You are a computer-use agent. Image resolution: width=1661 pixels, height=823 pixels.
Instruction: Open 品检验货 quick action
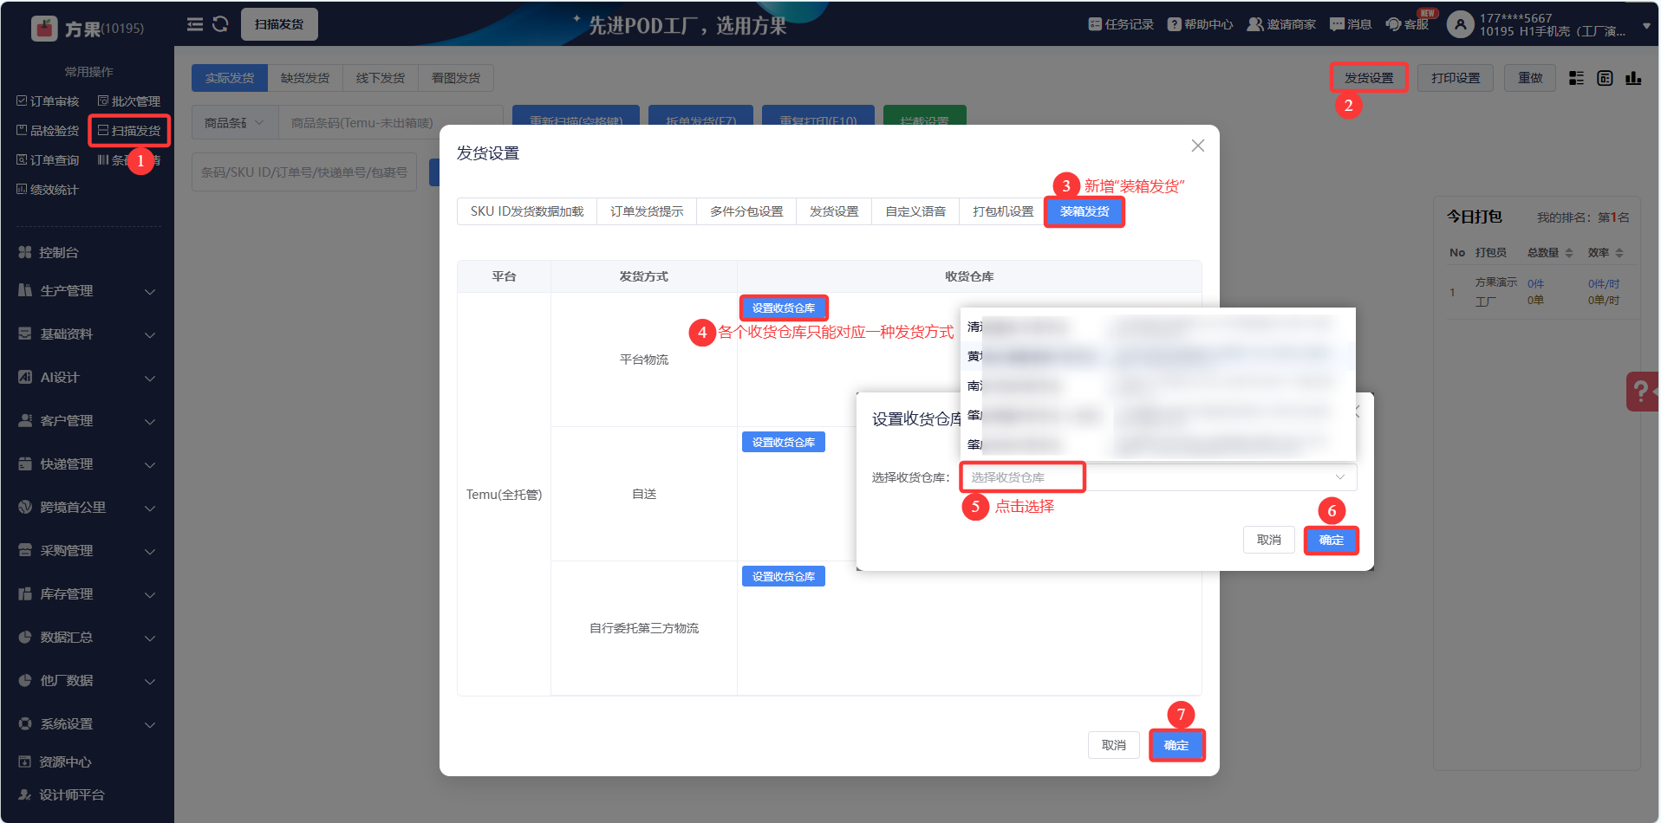click(48, 131)
